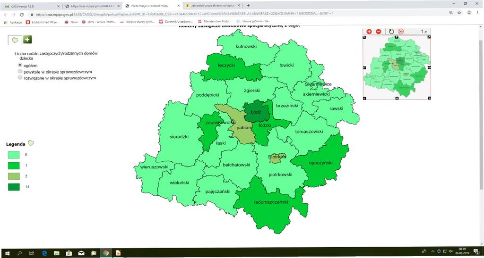This screenshot has height=258, width=484.
Task: Pan minimap to the upper-left corner arrow
Action: pos(364,37)
